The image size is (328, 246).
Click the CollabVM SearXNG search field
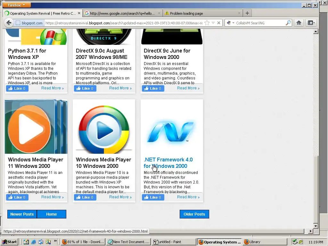[x=260, y=23]
